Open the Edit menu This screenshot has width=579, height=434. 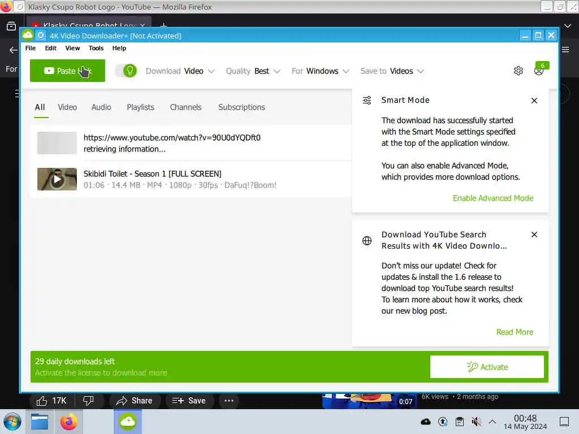click(50, 48)
